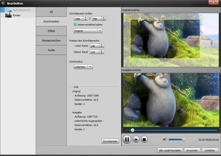Increase the Linker Rand value
The width and height of the screenshot is (221, 156).
pos(102,45)
